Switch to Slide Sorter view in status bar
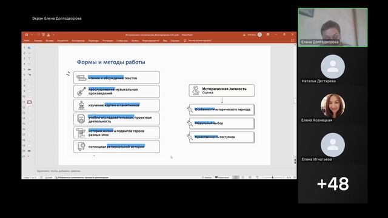This screenshot has width=388, height=218. pyautogui.click(x=243, y=177)
